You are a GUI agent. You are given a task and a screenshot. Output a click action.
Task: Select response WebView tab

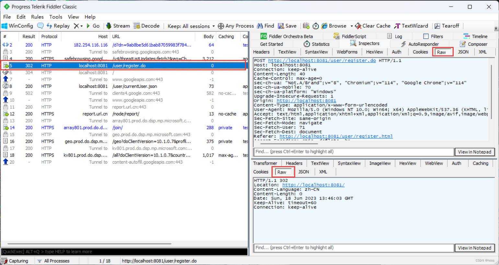click(x=434, y=163)
